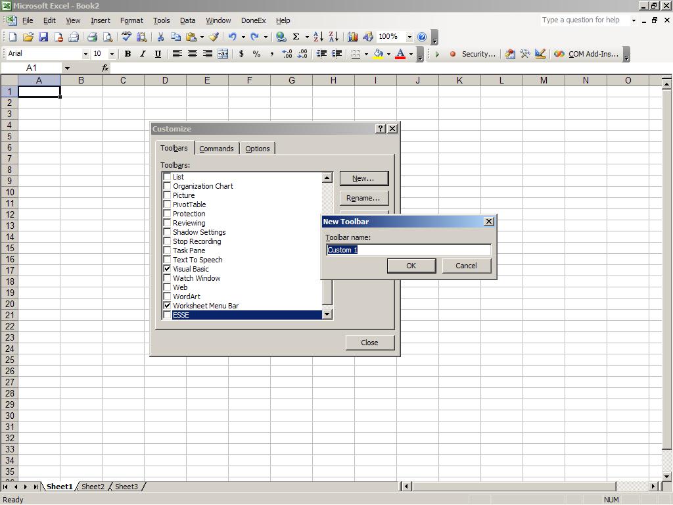Confirm with OK in New Toolbar dialog
The width and height of the screenshot is (673, 505).
pos(411,266)
